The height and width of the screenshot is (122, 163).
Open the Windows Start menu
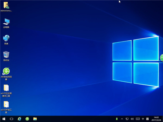click(x=4, y=119)
